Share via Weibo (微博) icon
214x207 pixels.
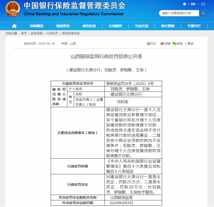[165, 44]
